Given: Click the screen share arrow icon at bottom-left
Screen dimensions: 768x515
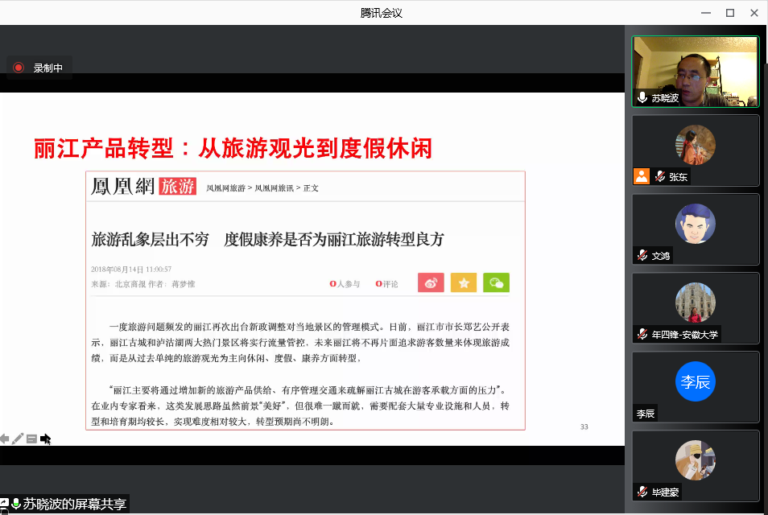Looking at the screenshot, I should tap(4, 505).
